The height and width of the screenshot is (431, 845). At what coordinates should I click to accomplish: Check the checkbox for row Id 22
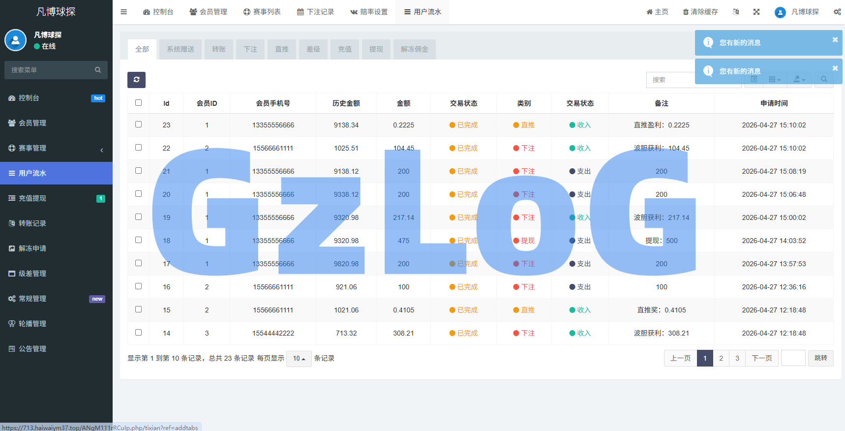point(138,148)
